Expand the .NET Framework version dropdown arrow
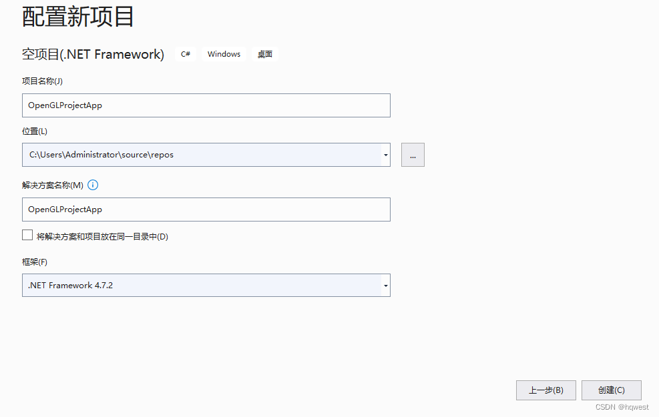 pos(385,286)
